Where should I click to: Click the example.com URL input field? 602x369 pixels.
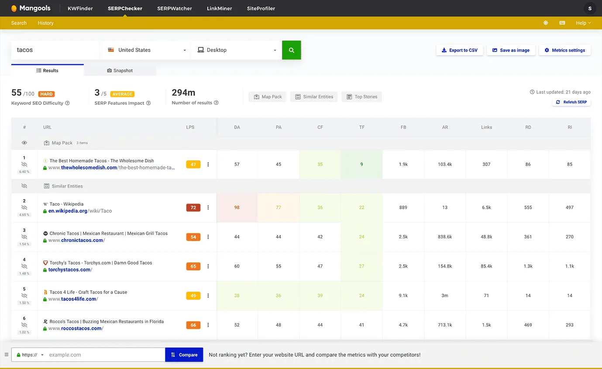coord(105,355)
